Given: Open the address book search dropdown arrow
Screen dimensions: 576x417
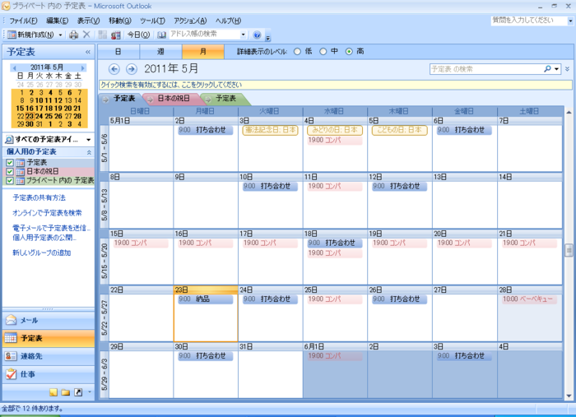Looking at the screenshot, I should (243, 35).
